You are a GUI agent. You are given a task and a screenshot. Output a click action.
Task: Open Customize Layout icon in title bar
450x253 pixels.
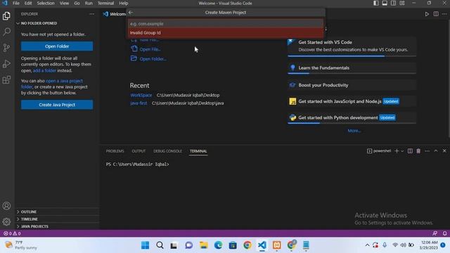402,3
